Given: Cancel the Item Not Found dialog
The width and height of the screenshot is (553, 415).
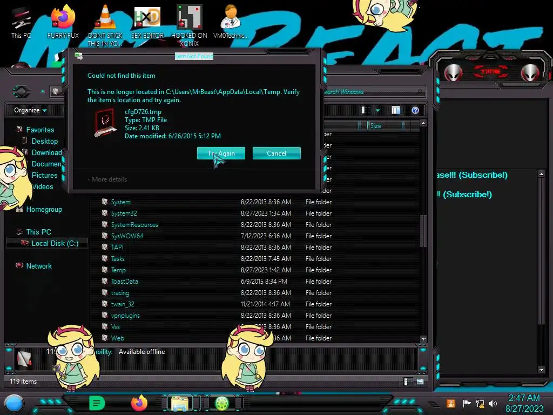Looking at the screenshot, I should point(276,153).
